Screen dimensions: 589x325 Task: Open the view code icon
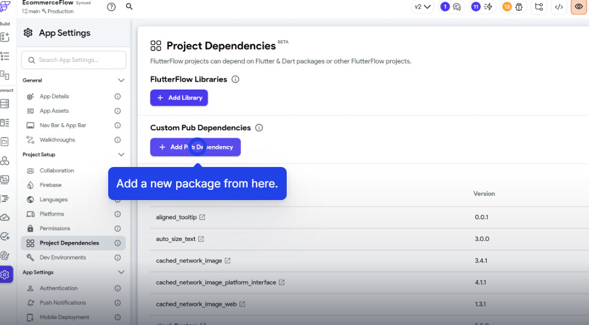tap(559, 7)
